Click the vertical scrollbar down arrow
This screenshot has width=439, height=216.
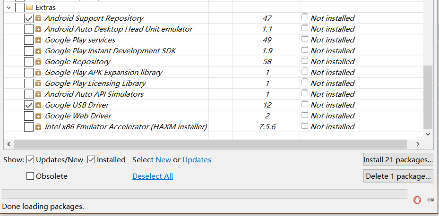(428, 134)
